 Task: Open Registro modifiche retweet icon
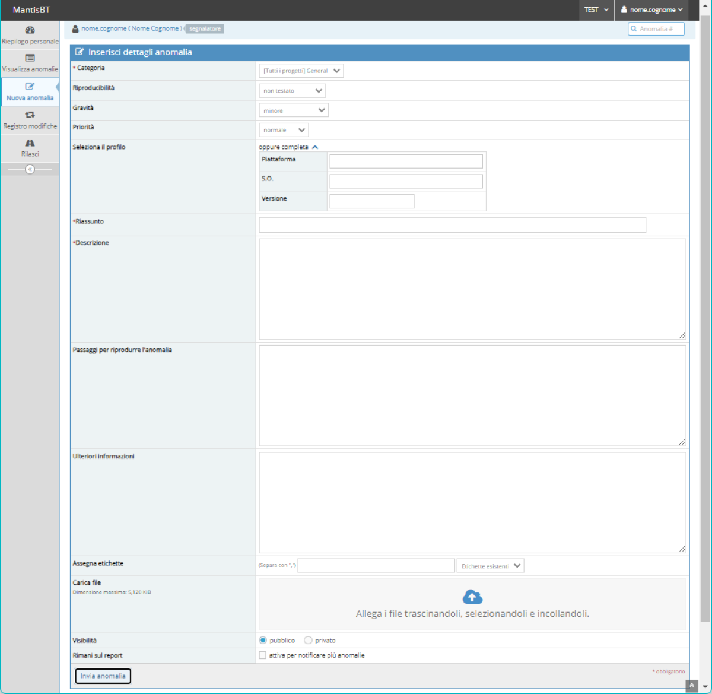pos(30,115)
